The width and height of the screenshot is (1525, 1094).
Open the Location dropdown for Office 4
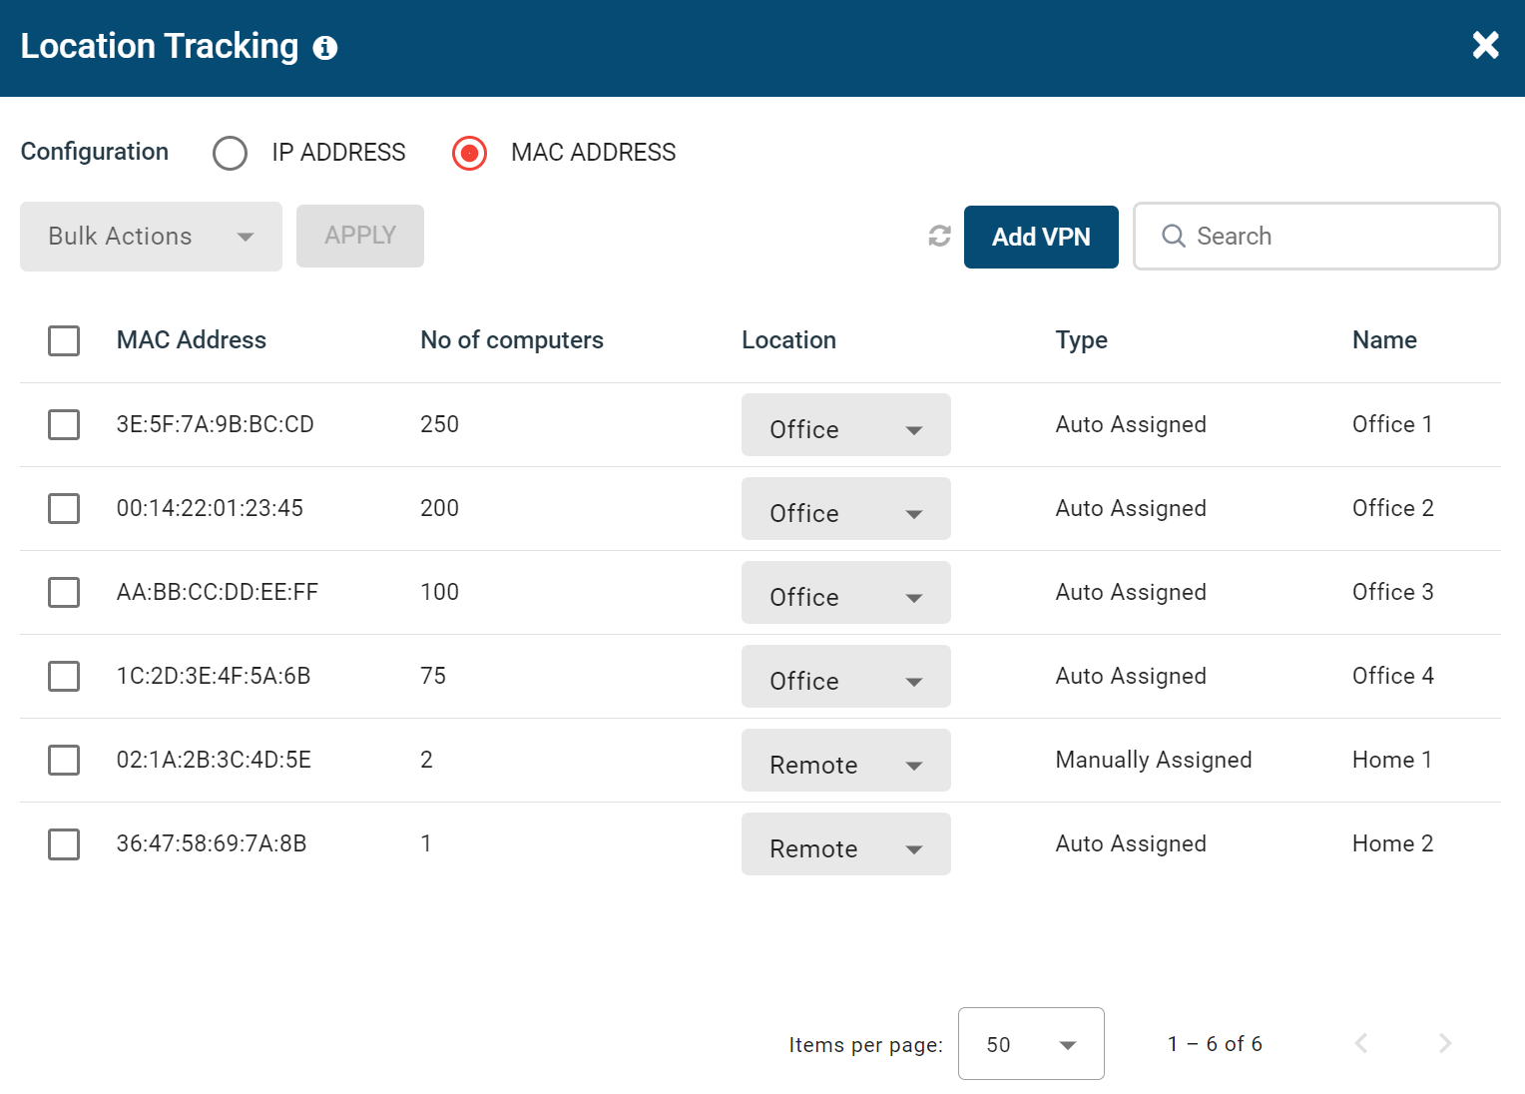(845, 677)
